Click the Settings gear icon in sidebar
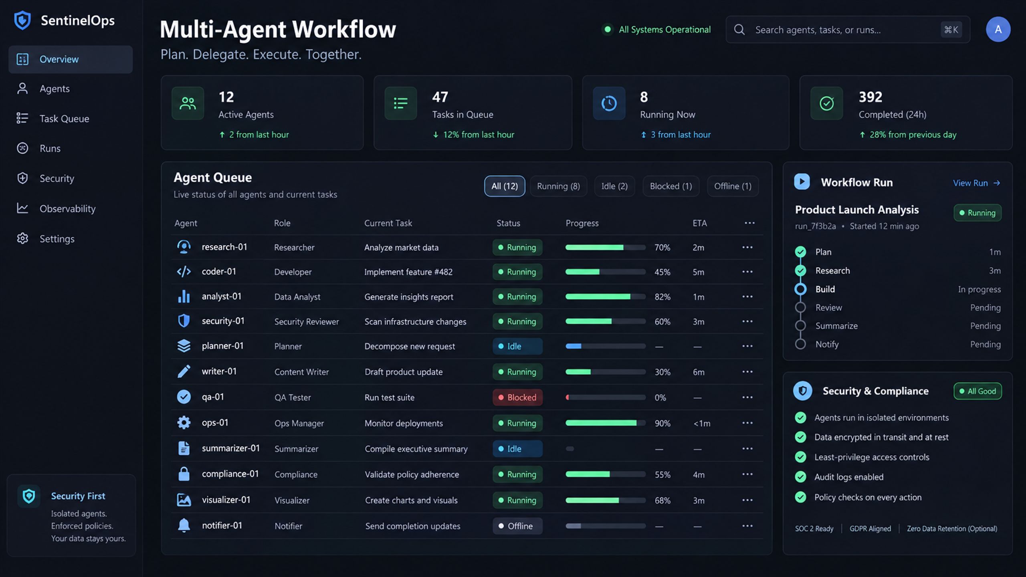1026x577 pixels. point(22,238)
